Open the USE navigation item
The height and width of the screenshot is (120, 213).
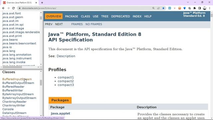click(x=96, y=16)
